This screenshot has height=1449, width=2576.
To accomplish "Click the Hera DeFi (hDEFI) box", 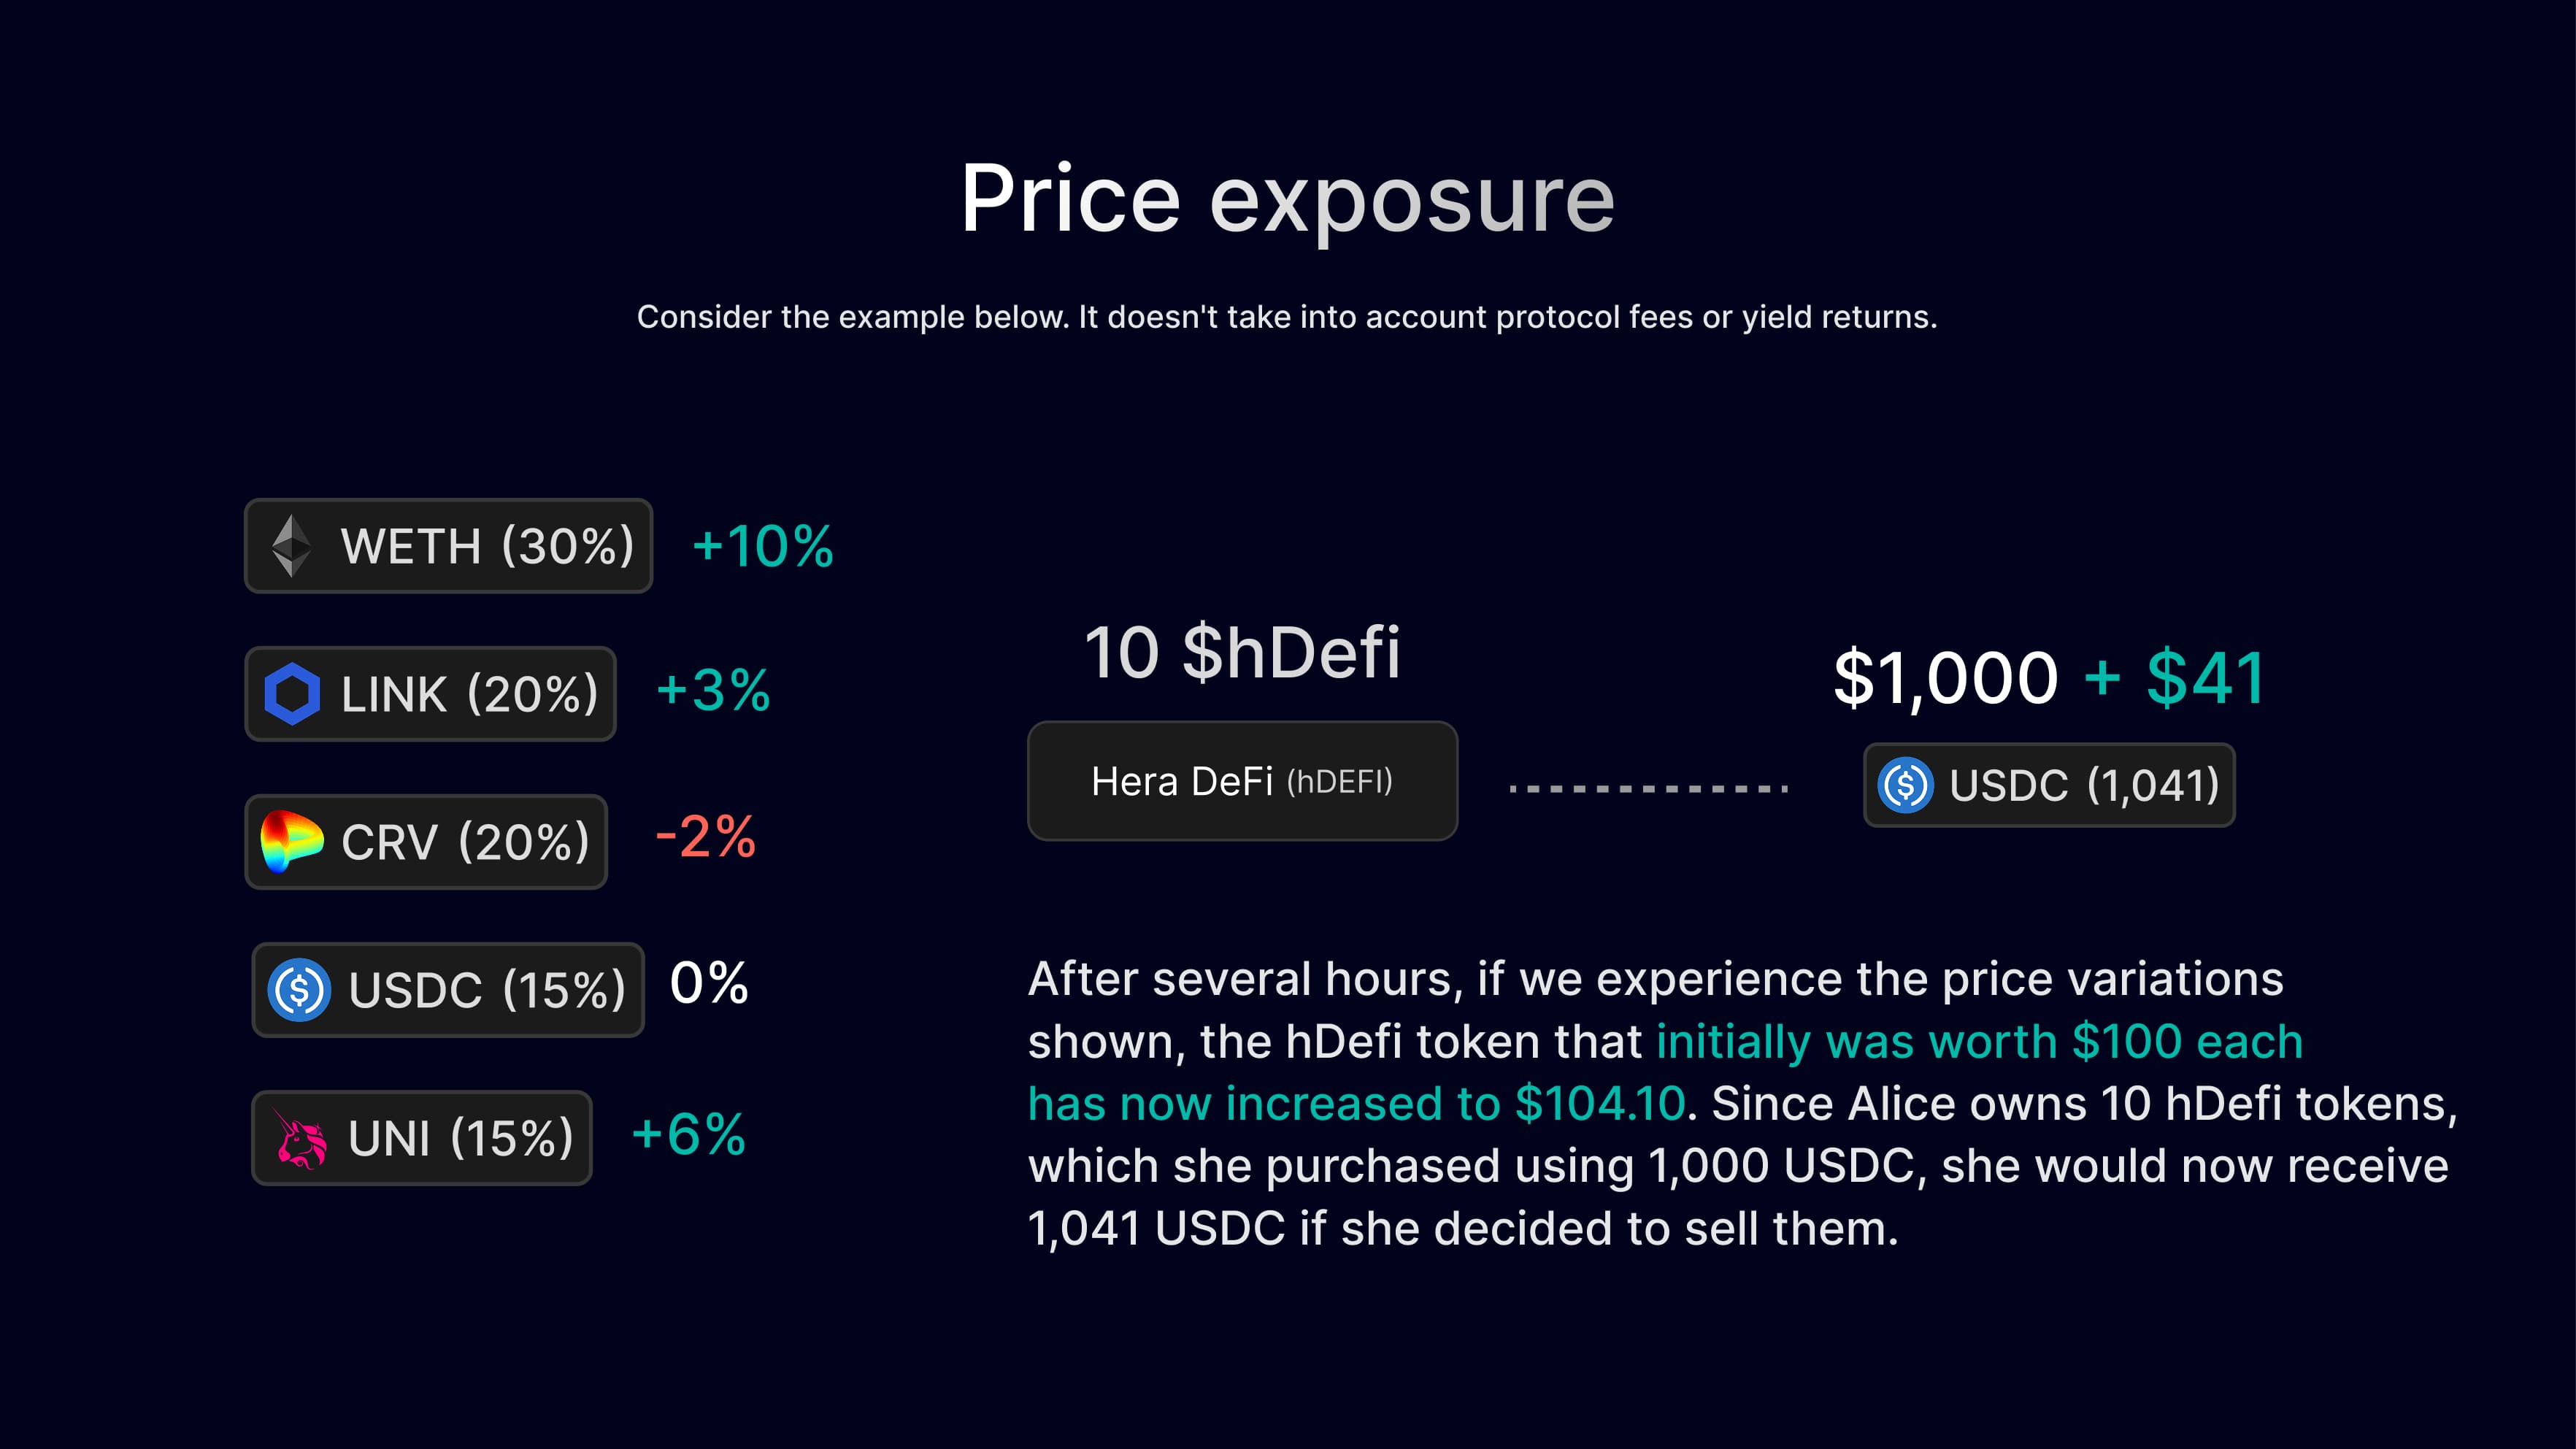I will click(1243, 781).
